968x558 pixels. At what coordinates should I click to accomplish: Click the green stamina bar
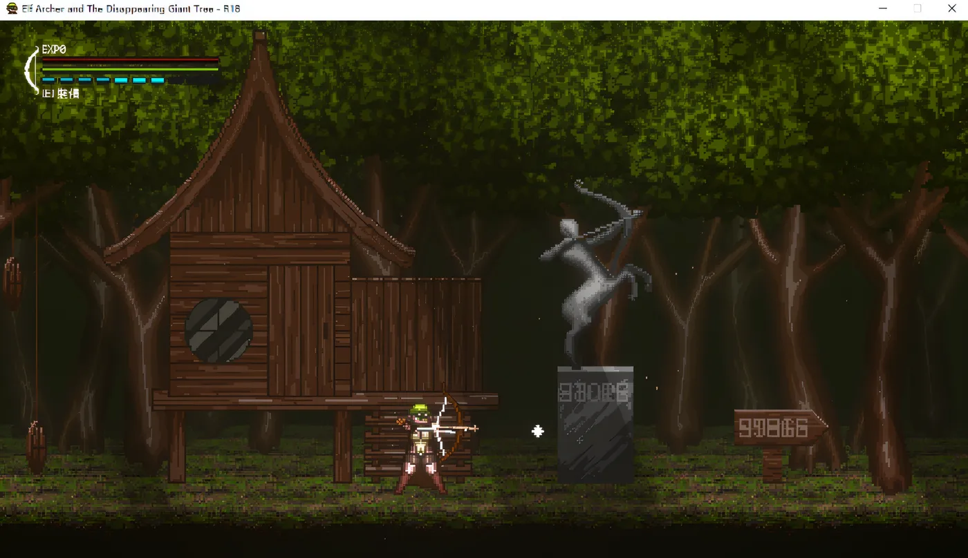(130, 69)
